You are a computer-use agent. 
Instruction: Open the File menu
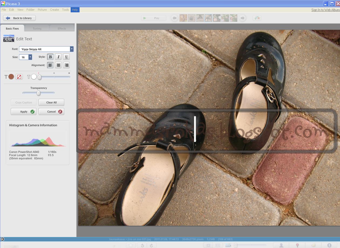pos(4,10)
